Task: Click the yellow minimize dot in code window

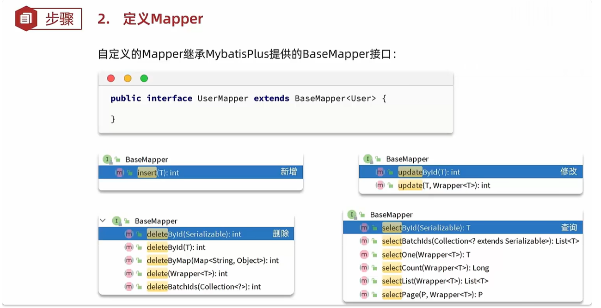Action: (x=128, y=78)
